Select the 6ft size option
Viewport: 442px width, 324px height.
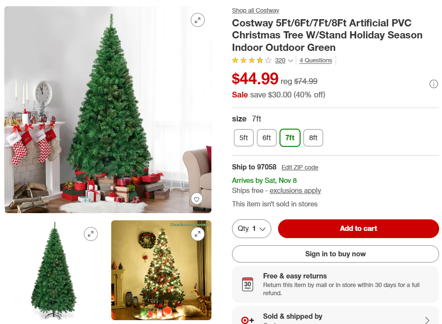coord(267,138)
